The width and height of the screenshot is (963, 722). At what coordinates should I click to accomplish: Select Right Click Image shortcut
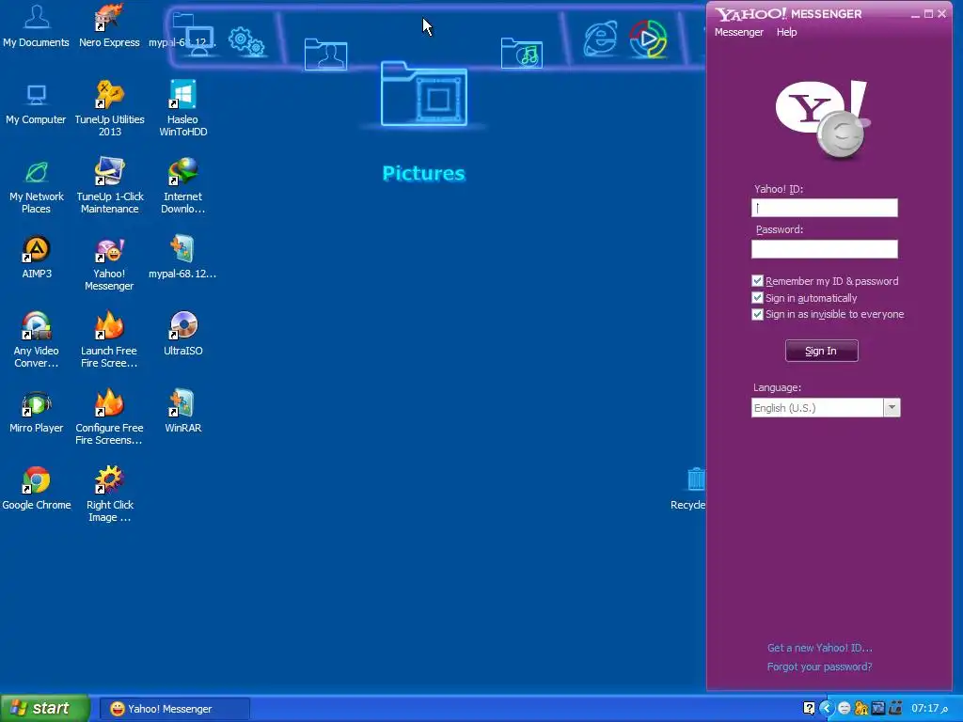coord(109,494)
